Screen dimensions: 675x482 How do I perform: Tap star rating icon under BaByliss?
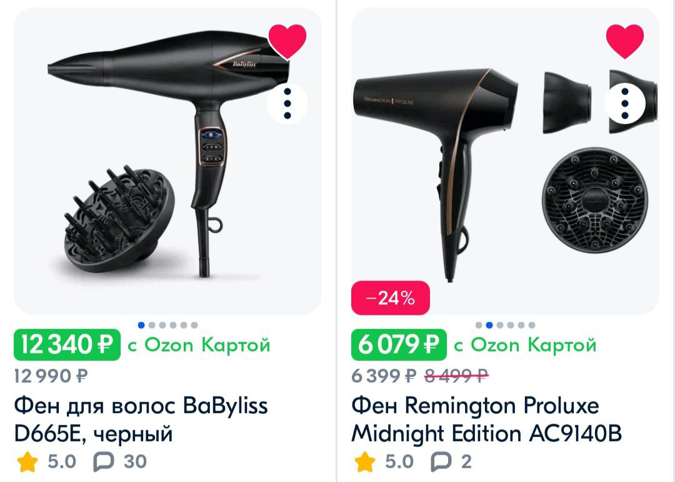click(27, 462)
